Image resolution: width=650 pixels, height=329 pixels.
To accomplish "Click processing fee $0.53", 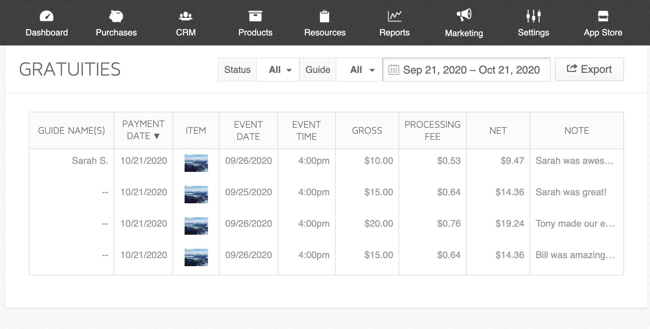I will [449, 161].
